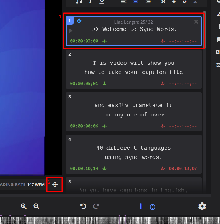Play caption 1 using its play arrow

pyautogui.click(x=71, y=31)
